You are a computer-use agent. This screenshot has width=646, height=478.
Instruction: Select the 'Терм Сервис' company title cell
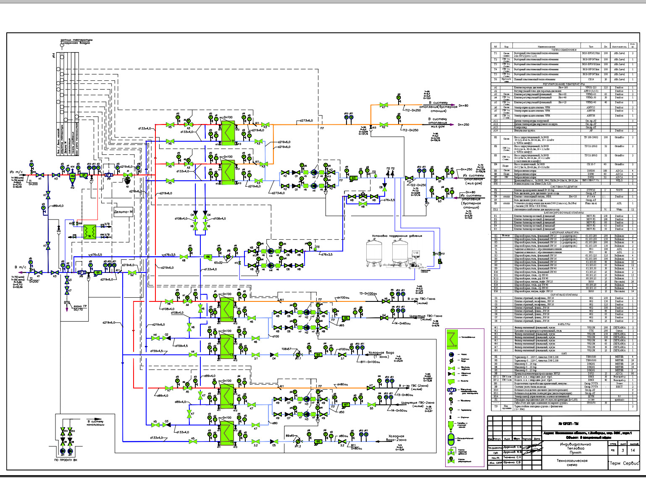623,463
